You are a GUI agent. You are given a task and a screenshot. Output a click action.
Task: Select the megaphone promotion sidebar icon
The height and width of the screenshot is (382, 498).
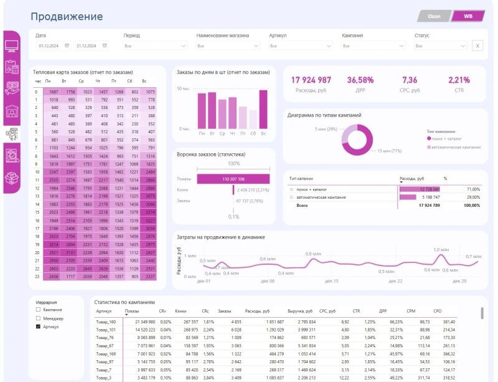tap(12, 133)
